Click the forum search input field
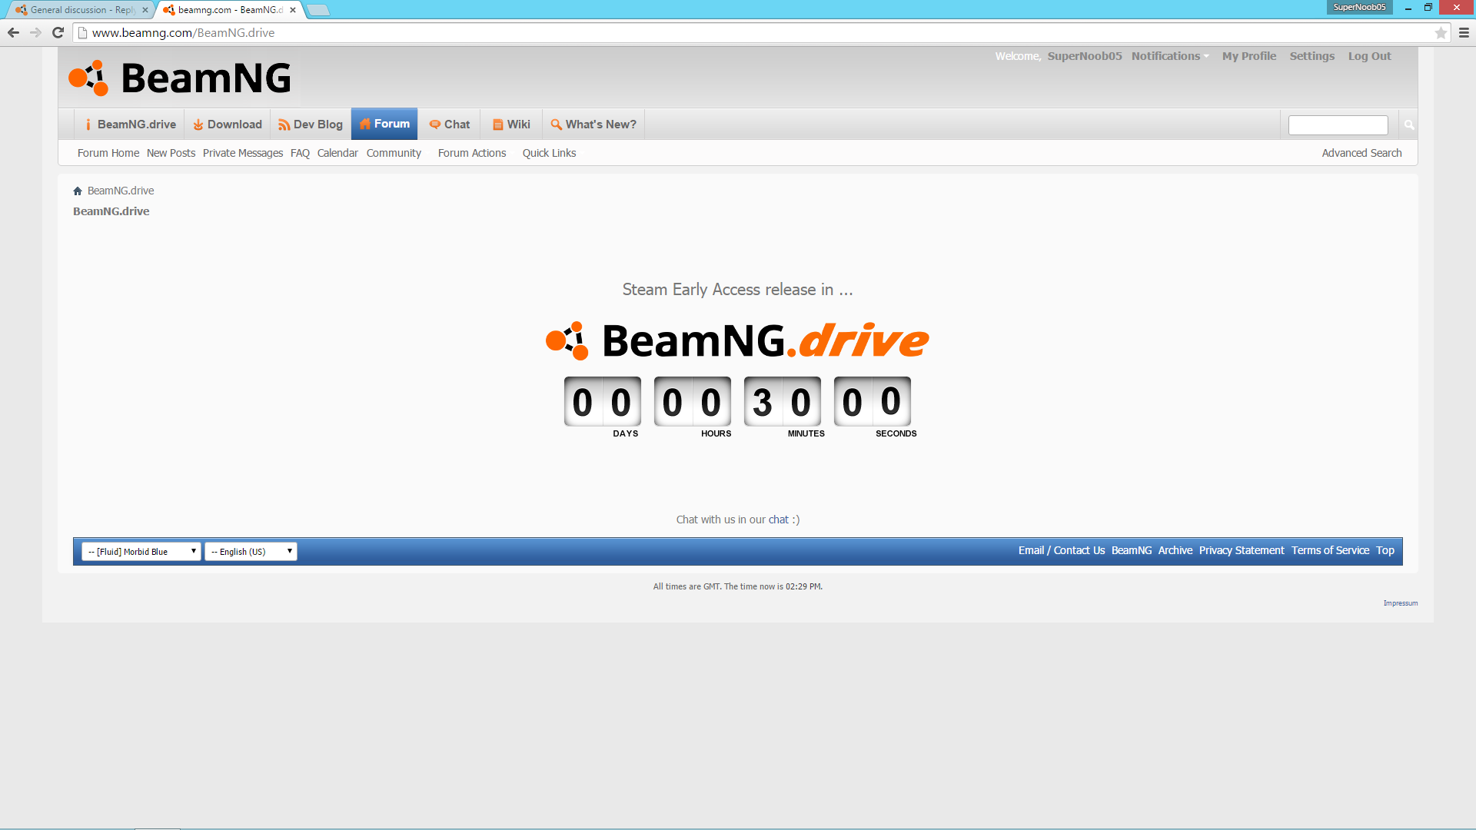This screenshot has height=830, width=1476. tap(1338, 124)
